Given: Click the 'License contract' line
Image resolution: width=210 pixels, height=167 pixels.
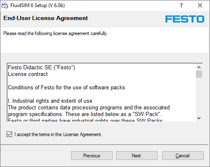Looking at the screenshot, I should click(28, 74).
